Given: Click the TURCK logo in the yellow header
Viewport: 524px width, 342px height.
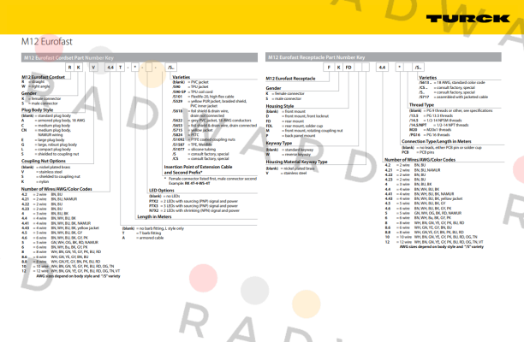Looking at the screenshot, I should [467, 19].
